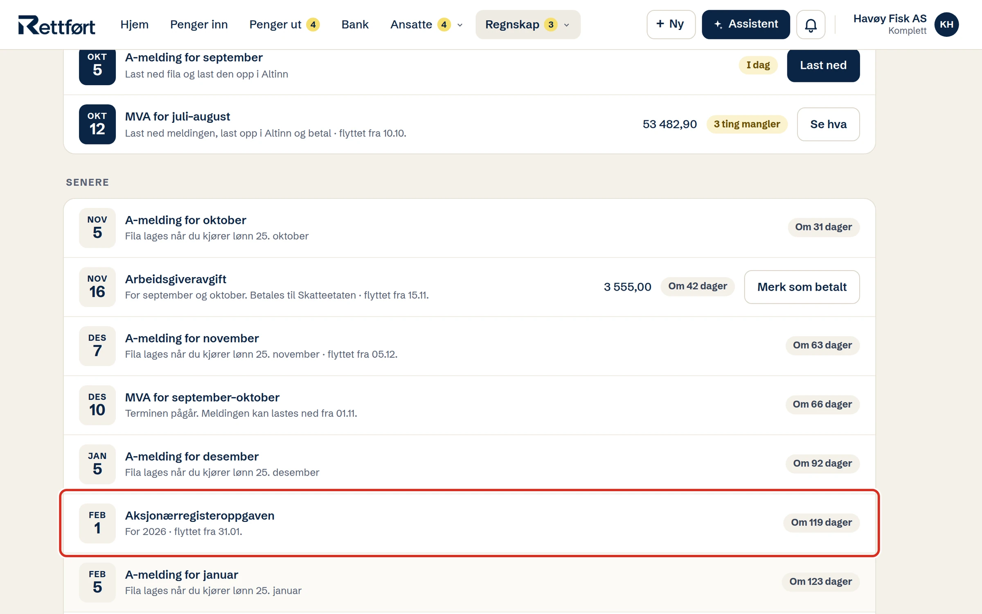Click the I dag badge
This screenshot has width=982, height=614.
758,65
